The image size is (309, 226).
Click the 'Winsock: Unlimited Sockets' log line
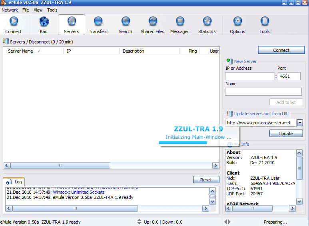(79, 192)
